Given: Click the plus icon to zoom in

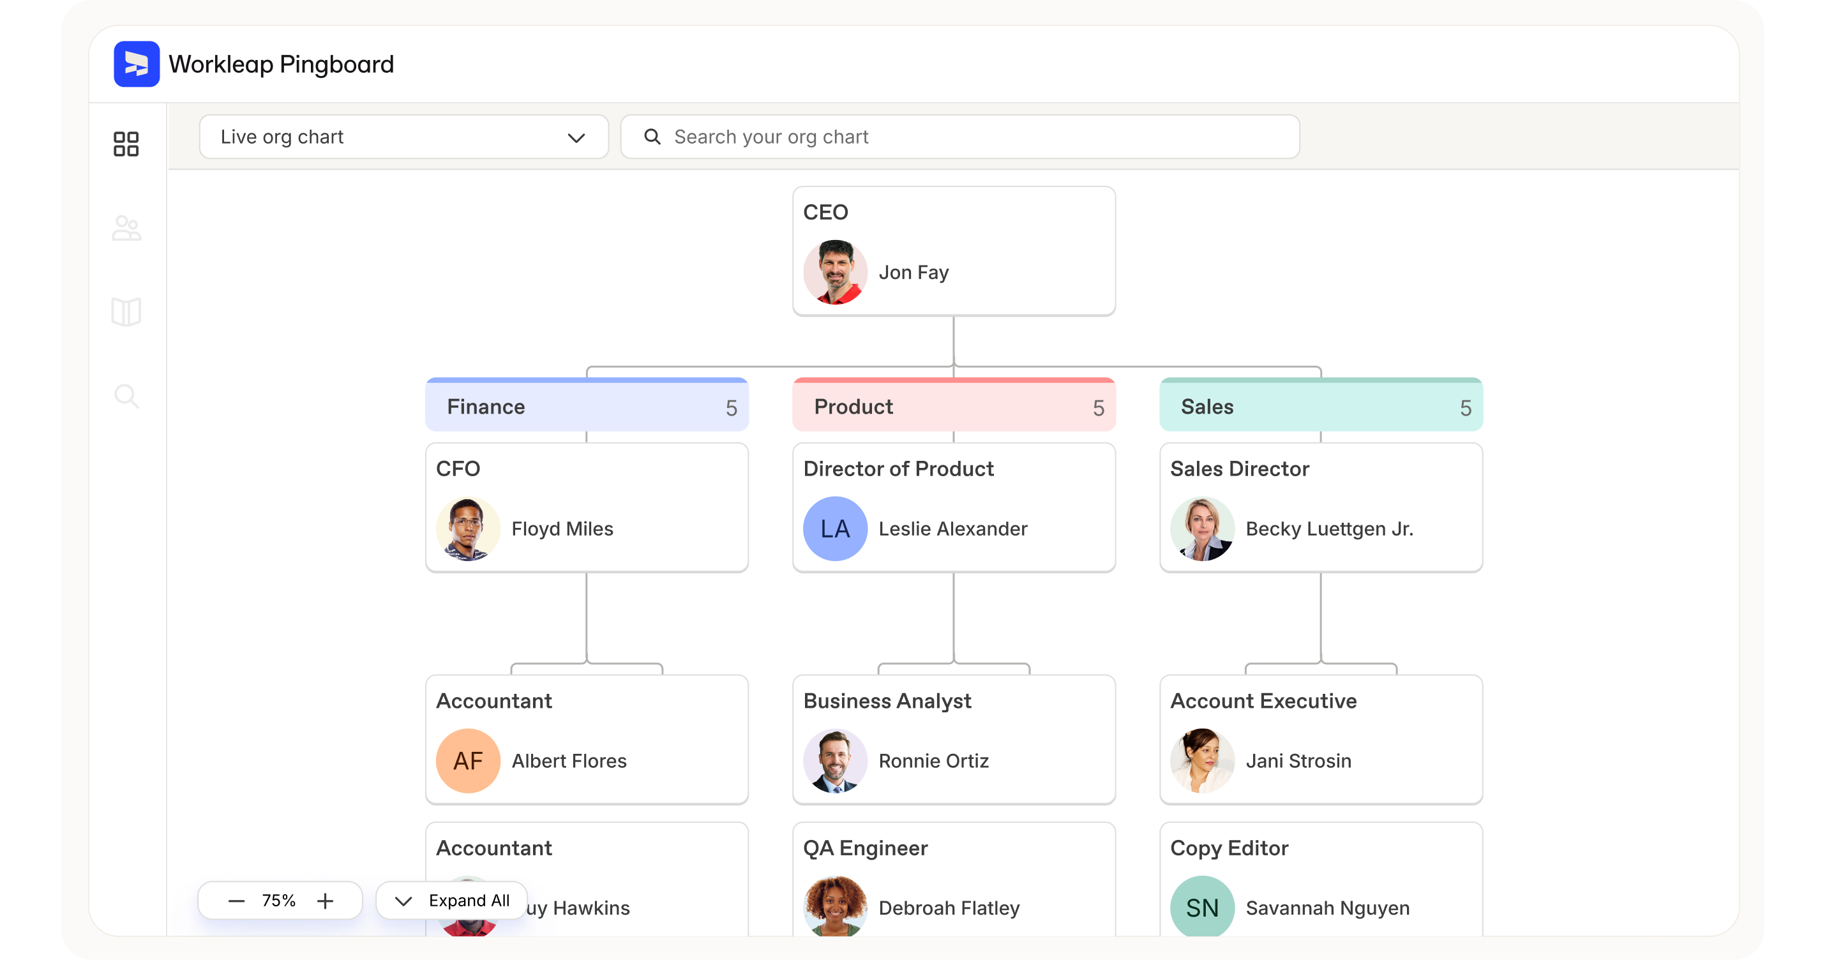Looking at the screenshot, I should (325, 901).
